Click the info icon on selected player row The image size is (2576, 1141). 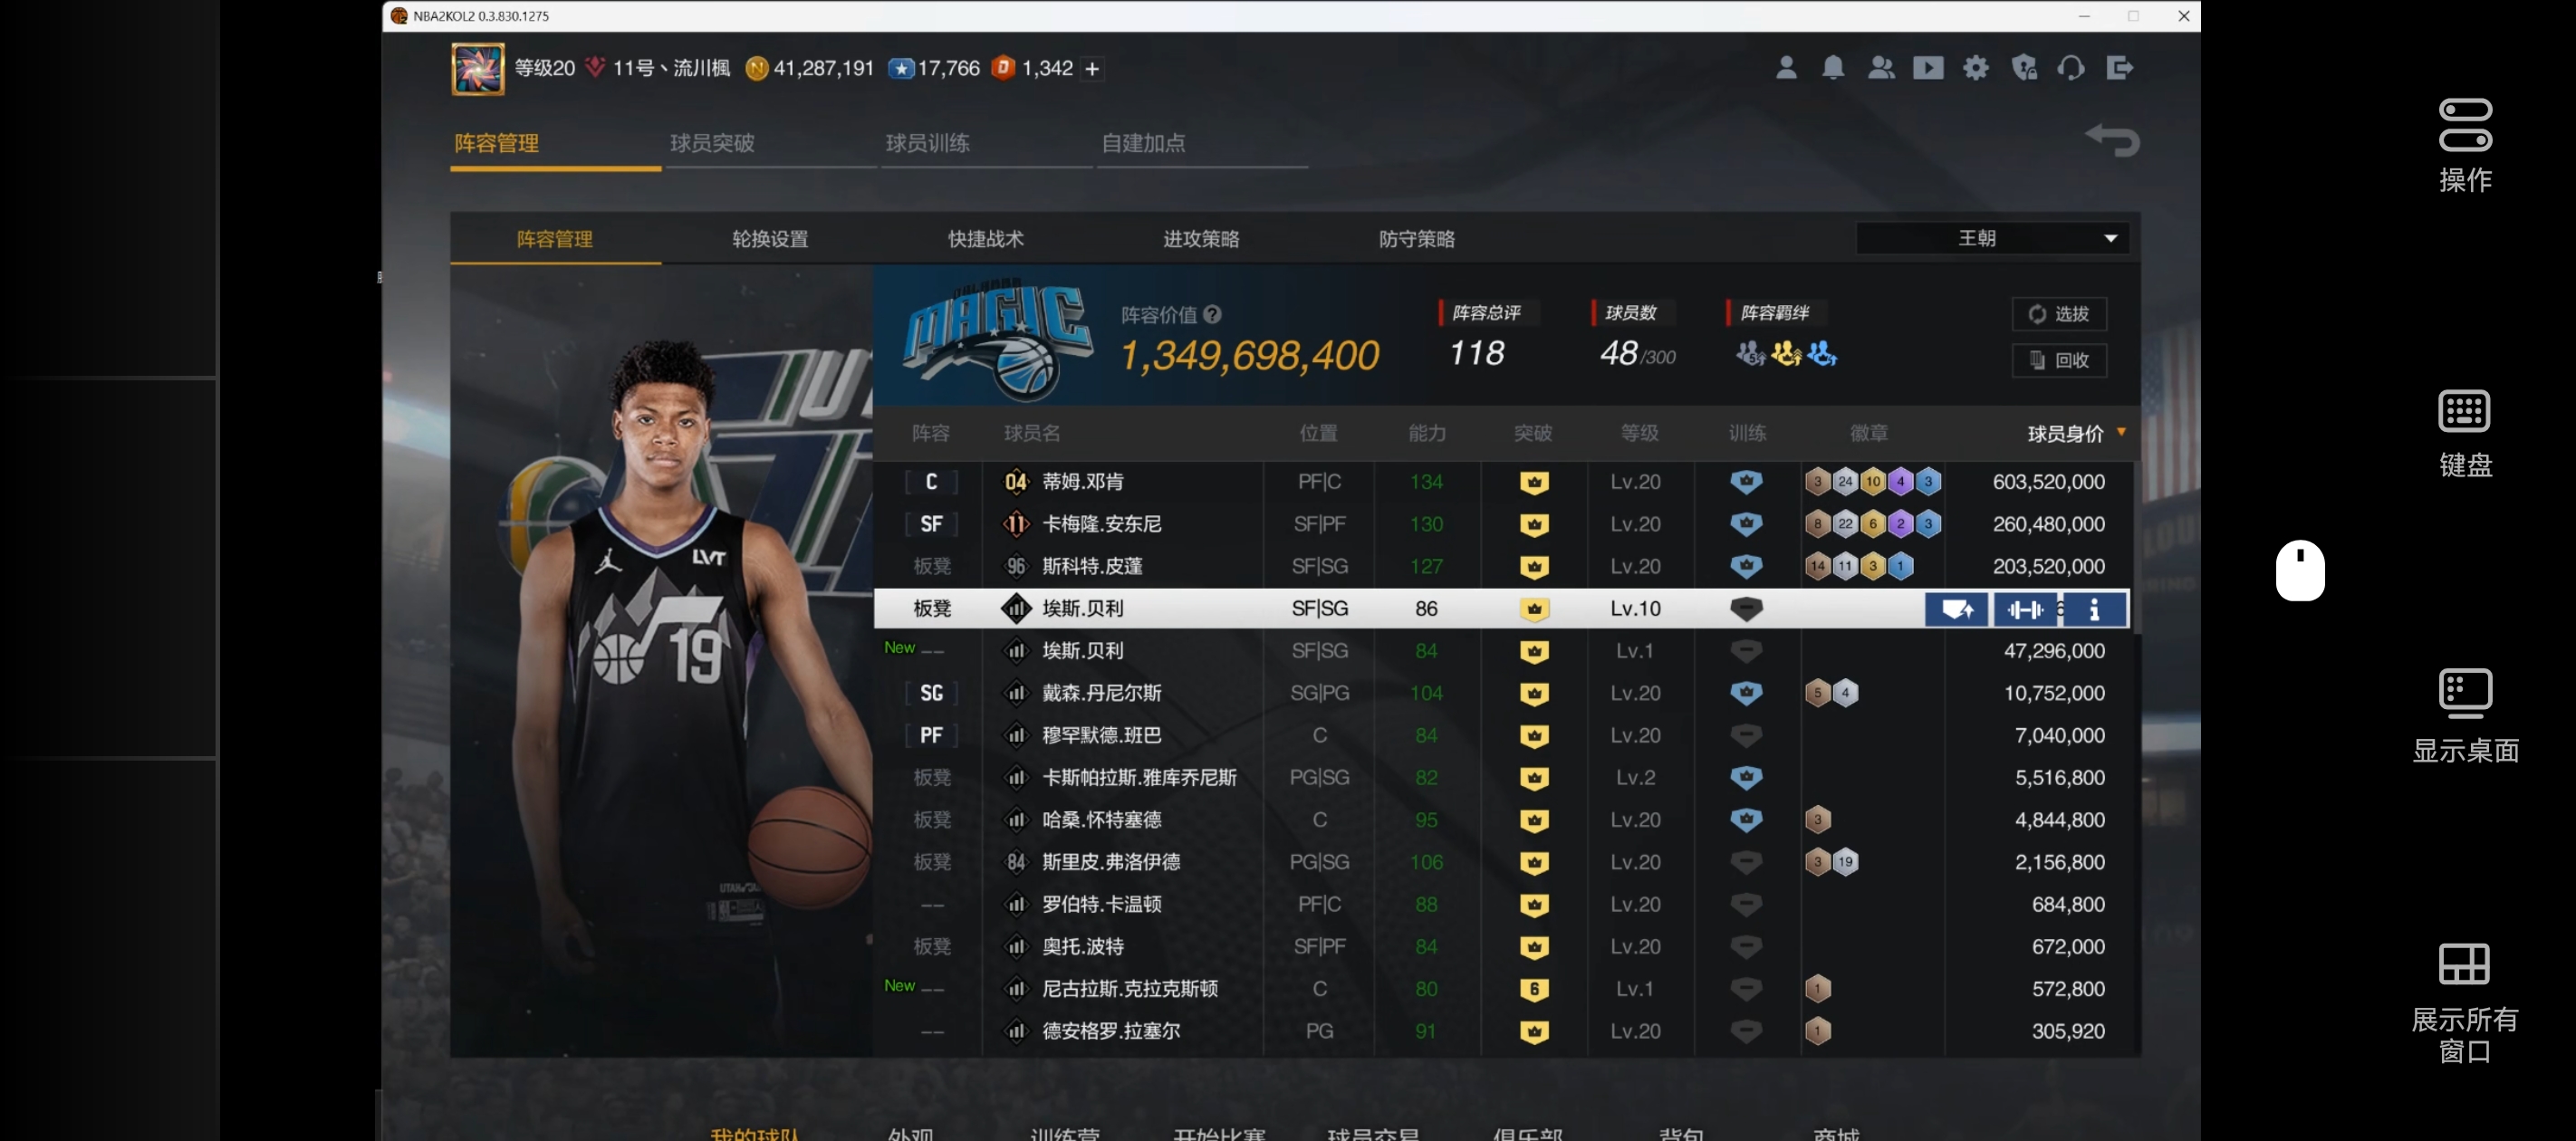(2094, 609)
